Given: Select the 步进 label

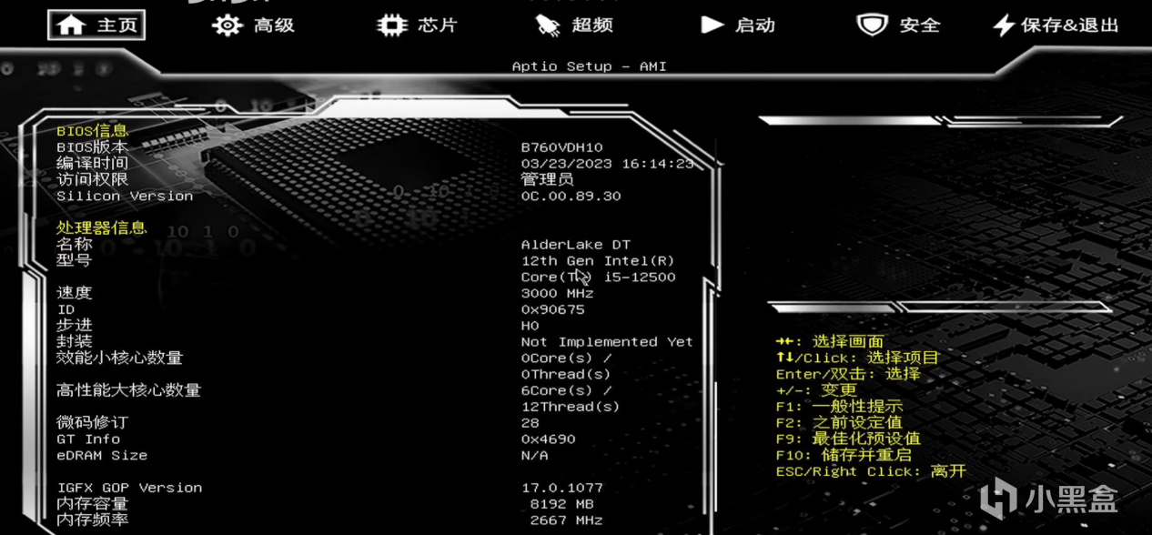Looking at the screenshot, I should click(75, 326).
